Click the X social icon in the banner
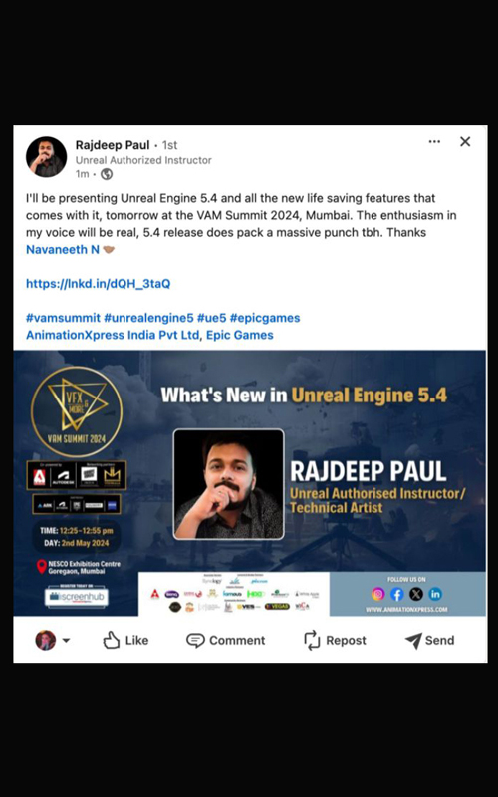Screen dimensions: 498x797 tap(416, 594)
